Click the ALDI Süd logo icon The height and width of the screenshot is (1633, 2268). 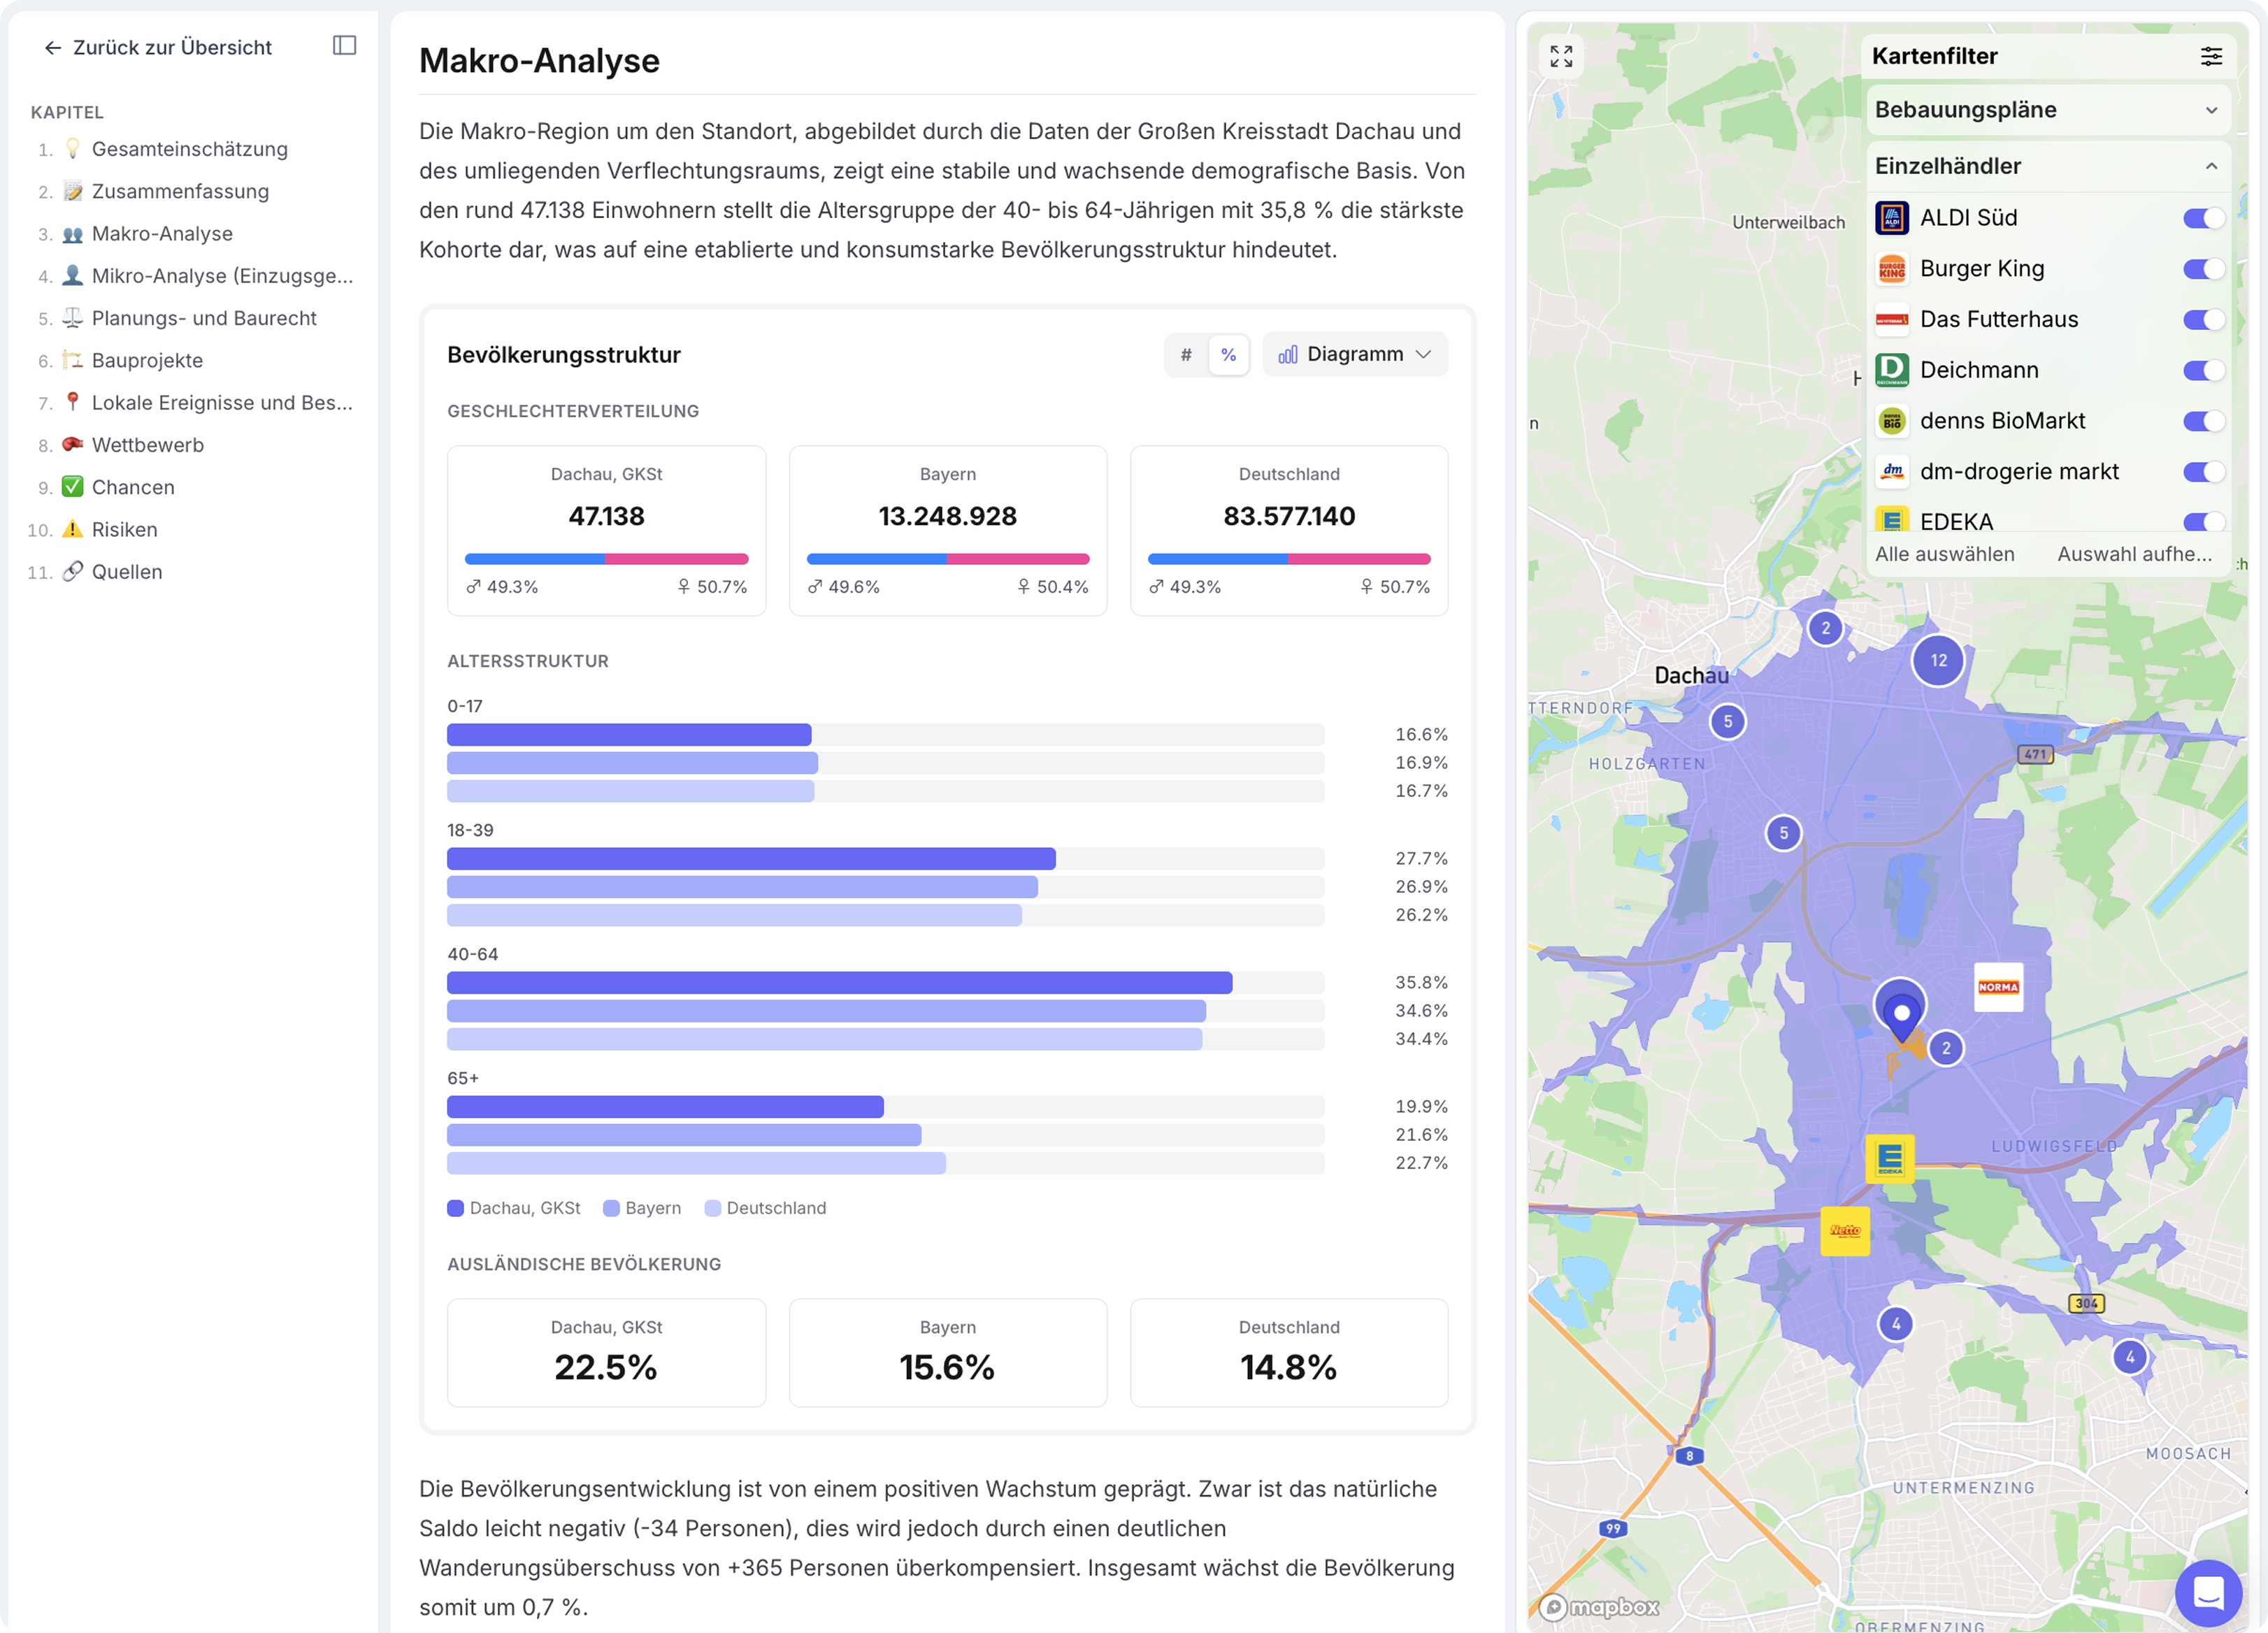point(1891,218)
